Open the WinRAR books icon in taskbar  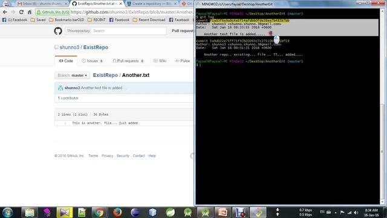(47, 213)
